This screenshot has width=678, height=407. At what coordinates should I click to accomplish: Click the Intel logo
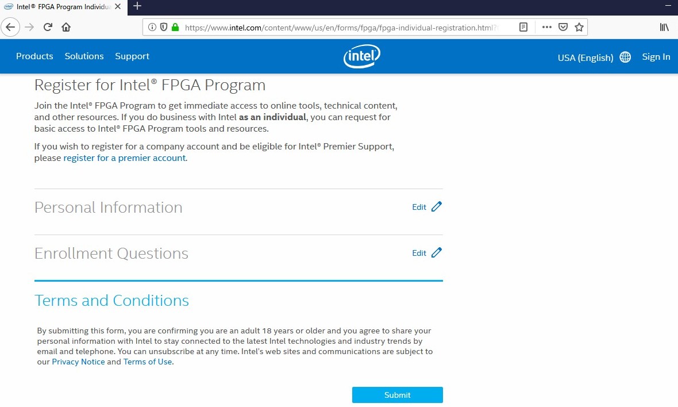click(362, 56)
